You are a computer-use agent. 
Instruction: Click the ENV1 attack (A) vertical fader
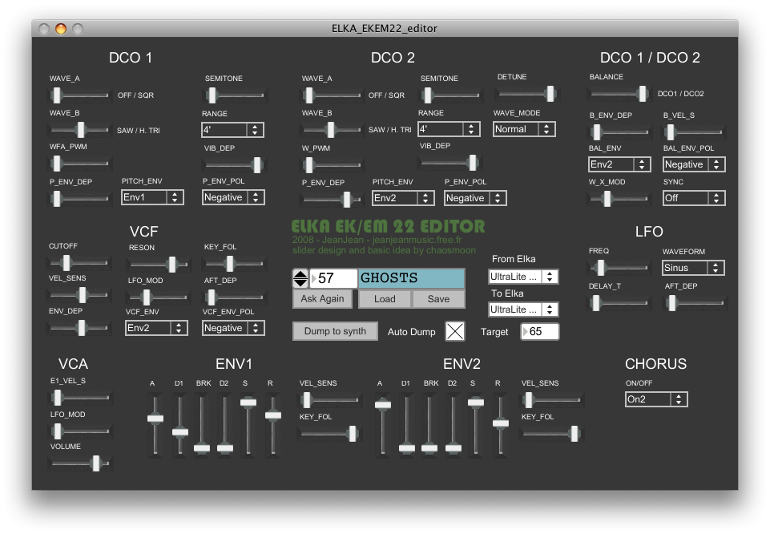(155, 425)
